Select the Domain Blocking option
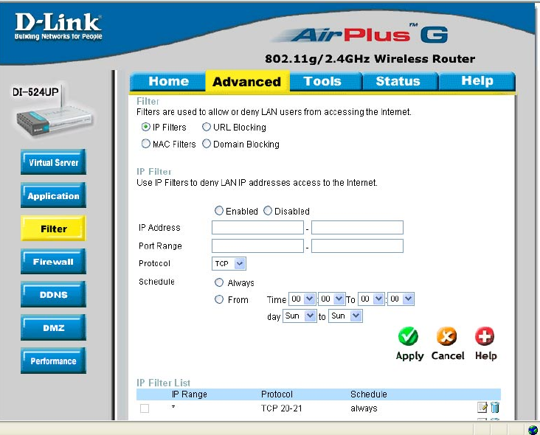 [x=207, y=144]
